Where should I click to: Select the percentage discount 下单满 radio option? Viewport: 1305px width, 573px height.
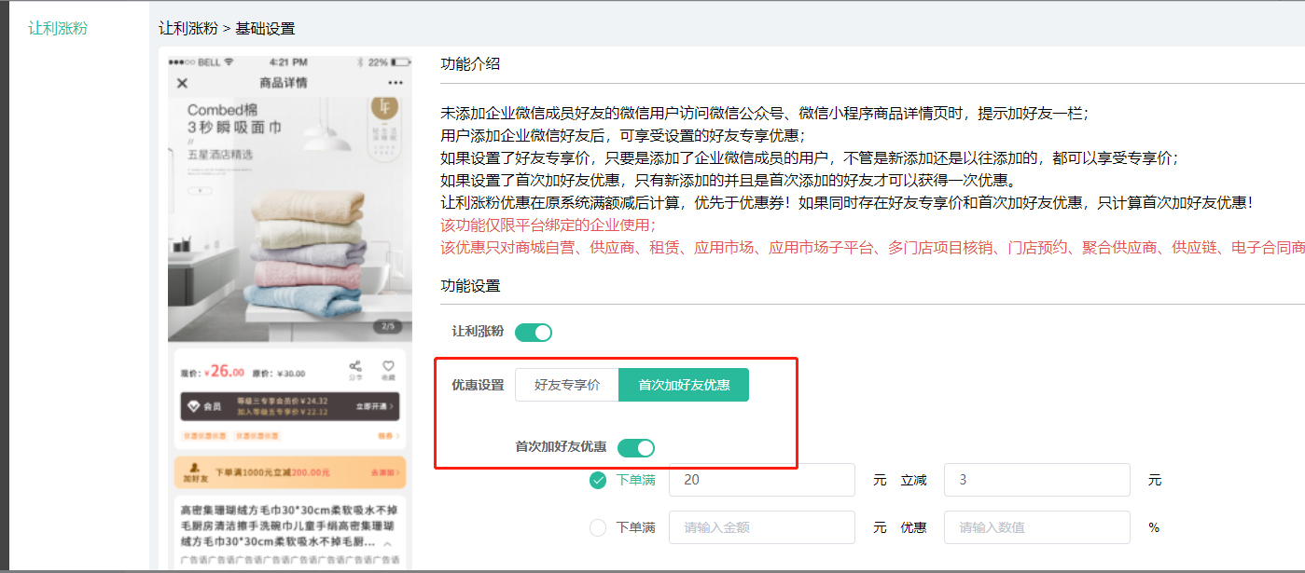pos(598,527)
